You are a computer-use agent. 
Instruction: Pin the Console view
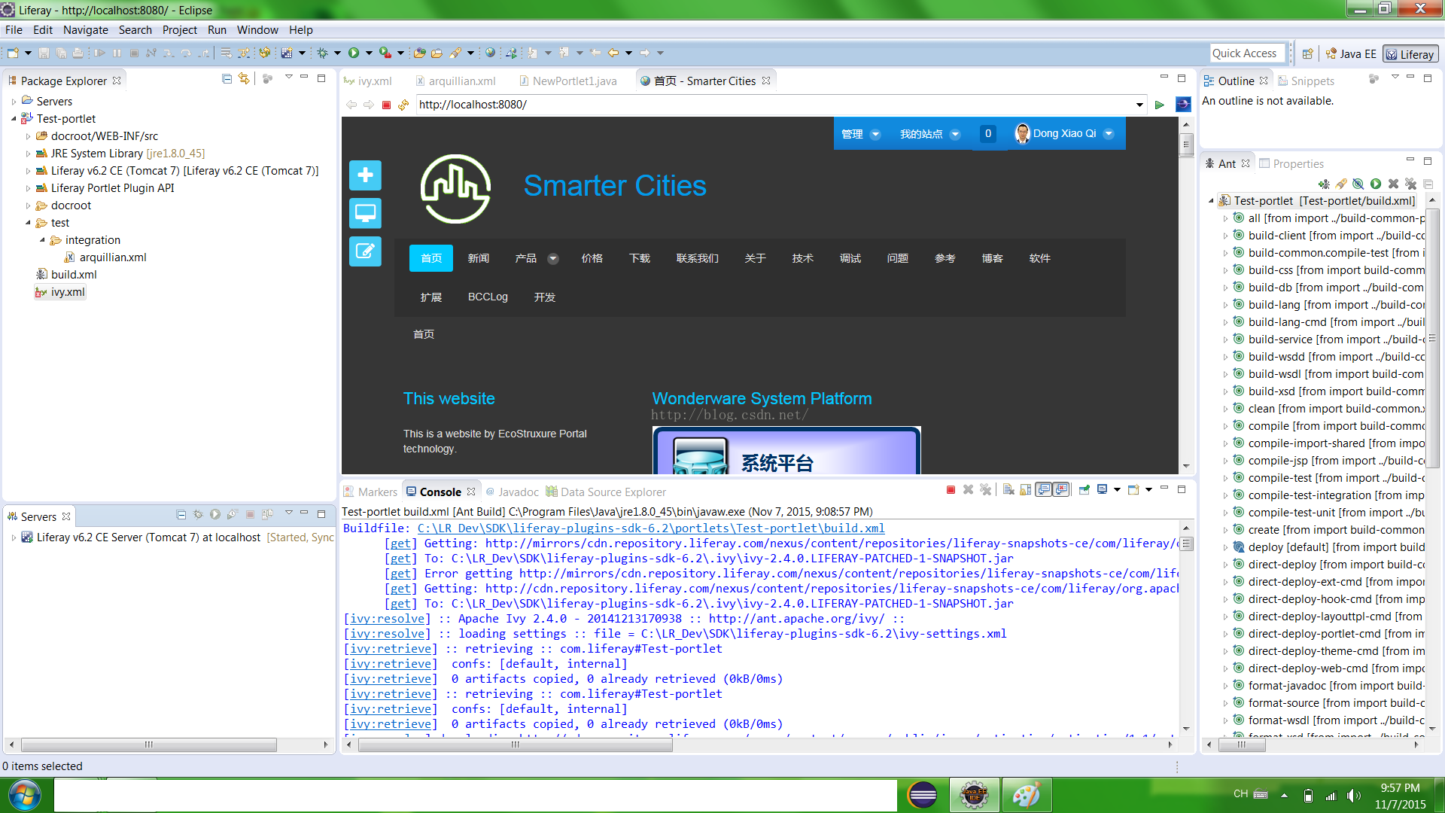(1084, 490)
